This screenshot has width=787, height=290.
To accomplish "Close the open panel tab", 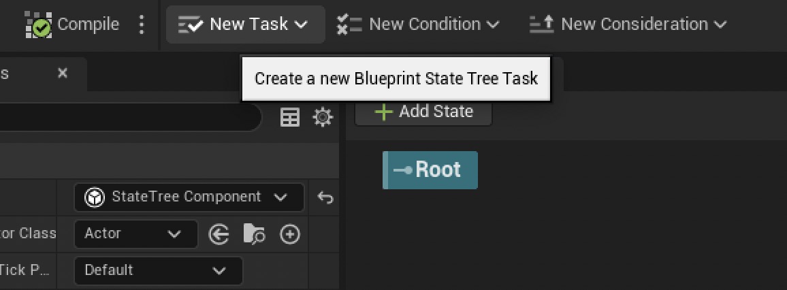I will tap(63, 73).
